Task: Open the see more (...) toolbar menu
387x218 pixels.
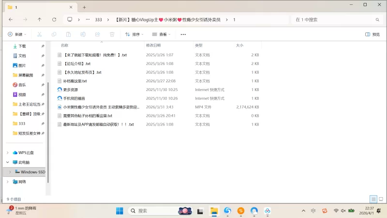Action: coord(183,34)
